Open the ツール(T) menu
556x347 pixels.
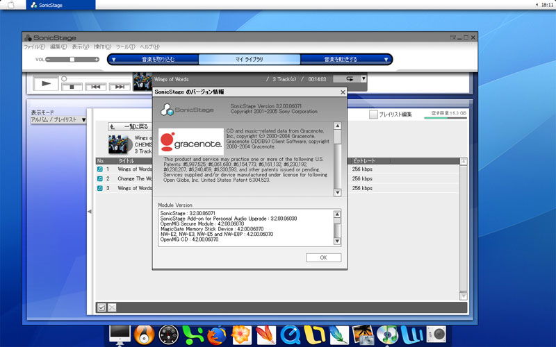pyautogui.click(x=126, y=46)
